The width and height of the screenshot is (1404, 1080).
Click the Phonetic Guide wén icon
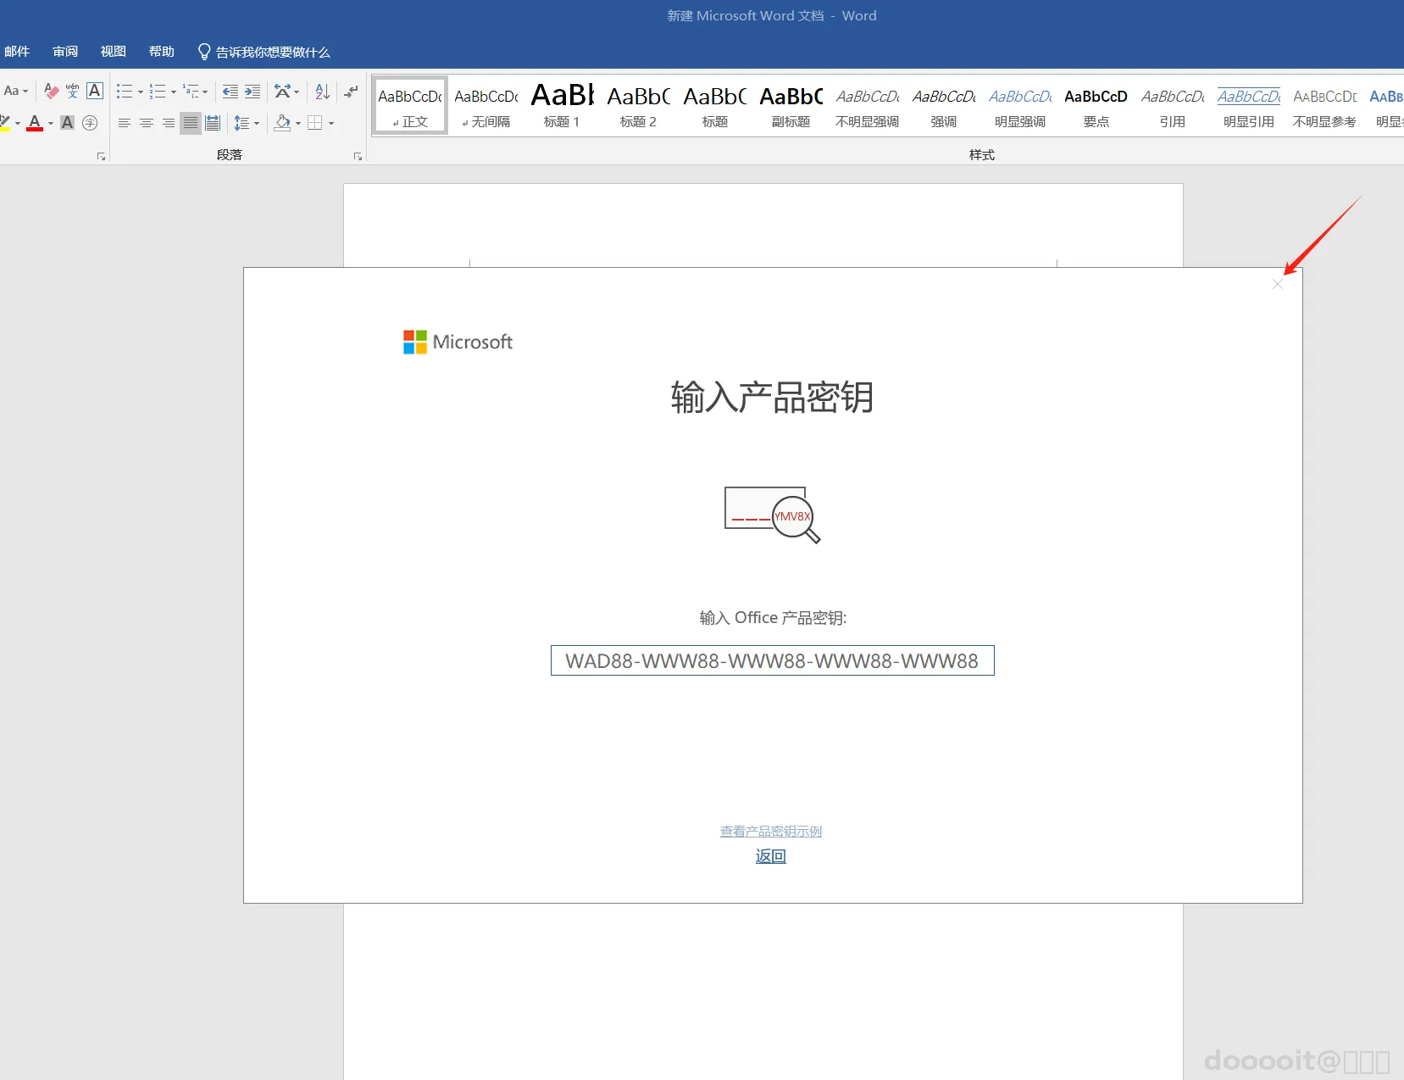(x=73, y=91)
